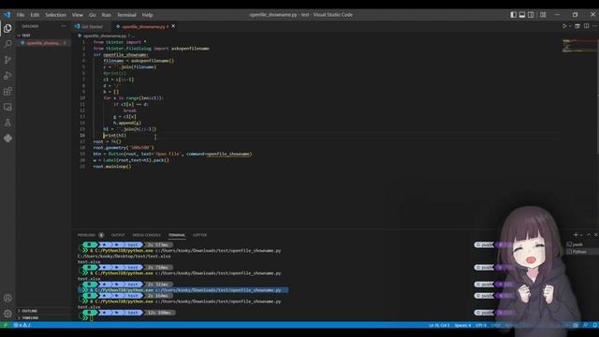
Task: Click the Spaces: 4 indentation indicator
Action: (x=462, y=325)
